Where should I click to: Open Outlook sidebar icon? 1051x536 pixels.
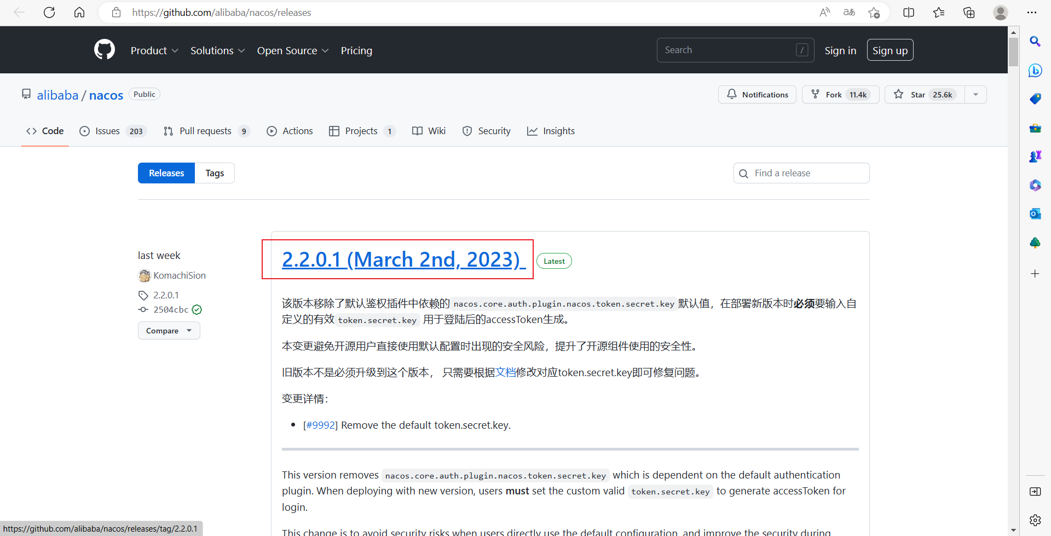click(x=1035, y=214)
